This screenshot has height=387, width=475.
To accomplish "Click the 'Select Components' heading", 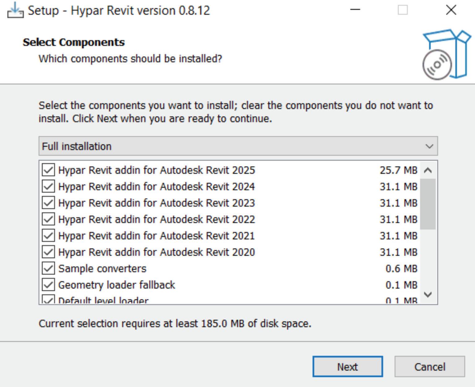I will click(x=74, y=42).
